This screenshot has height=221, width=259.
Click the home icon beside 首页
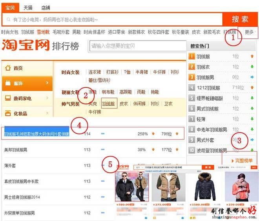pyautogui.click(x=7, y=68)
